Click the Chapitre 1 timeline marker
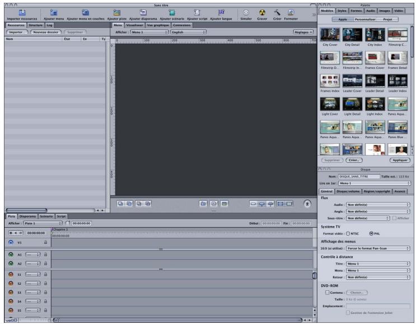 click(60, 229)
